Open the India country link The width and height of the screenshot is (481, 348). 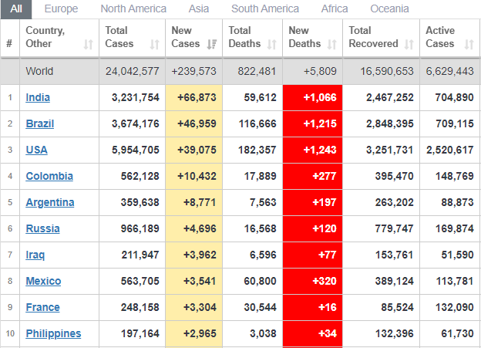pyautogui.click(x=38, y=97)
